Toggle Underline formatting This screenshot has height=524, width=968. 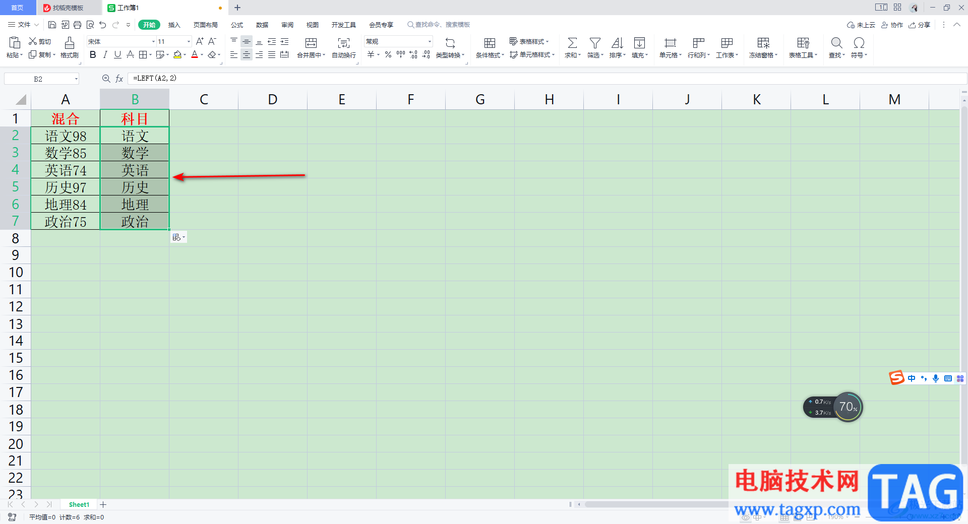point(117,54)
